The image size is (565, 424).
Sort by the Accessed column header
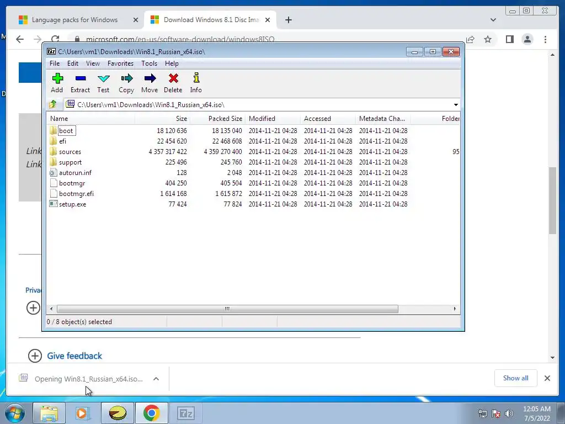point(328,119)
